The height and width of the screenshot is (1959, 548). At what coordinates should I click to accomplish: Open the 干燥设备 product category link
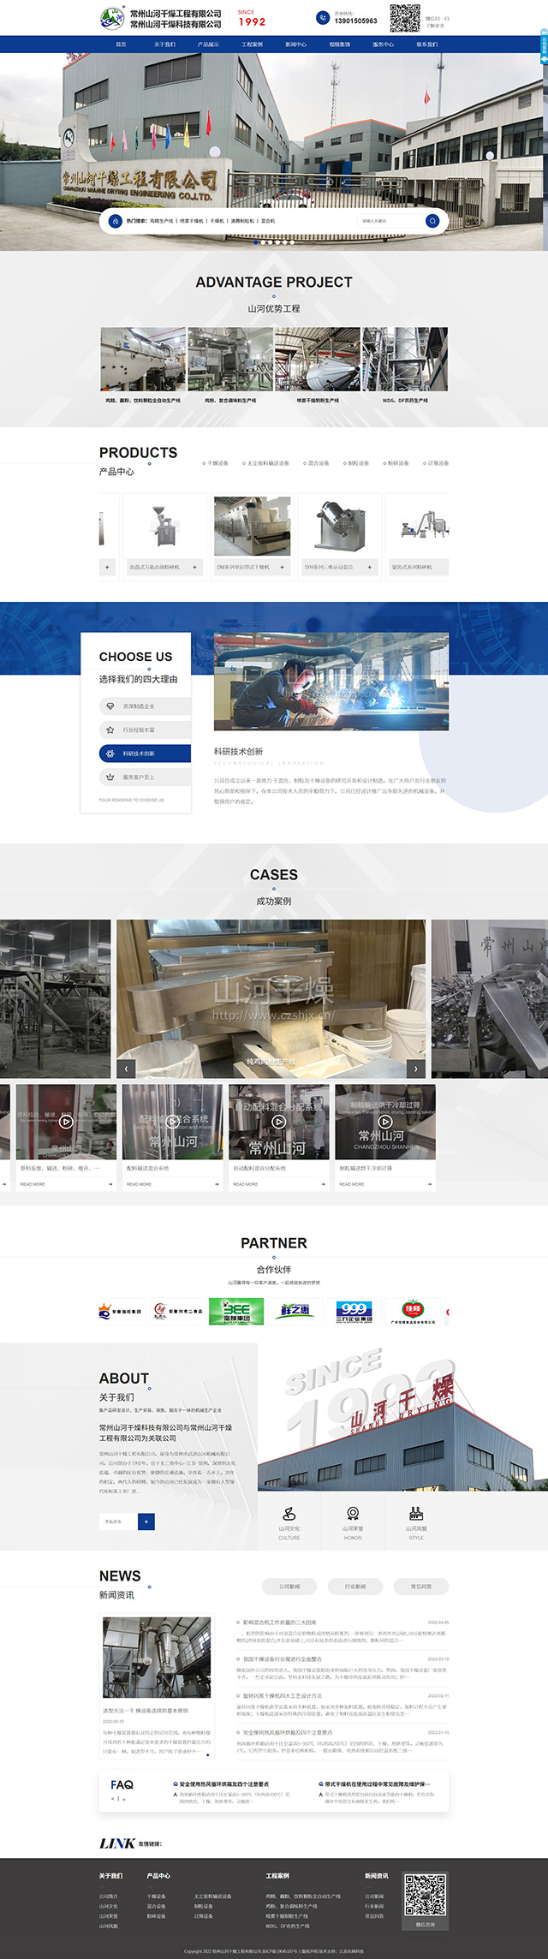click(x=217, y=463)
